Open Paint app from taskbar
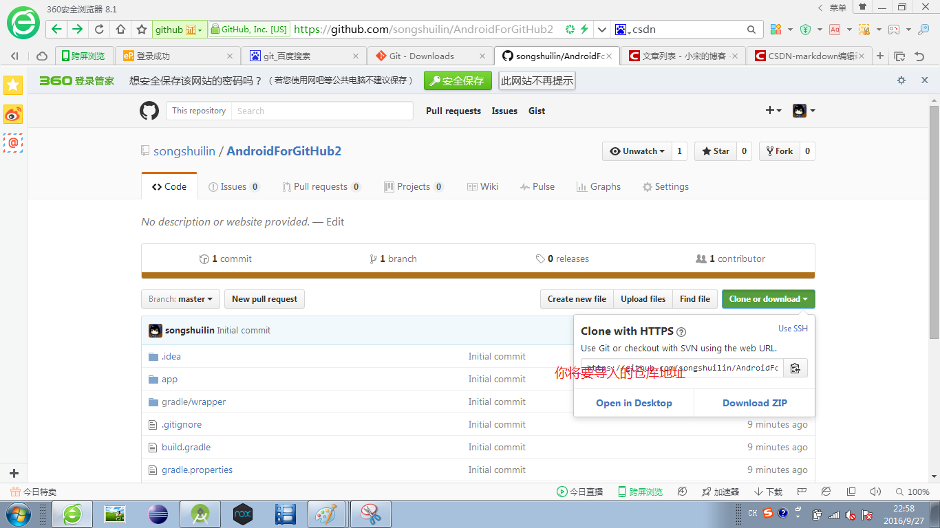This screenshot has width=940, height=528. tap(326, 514)
